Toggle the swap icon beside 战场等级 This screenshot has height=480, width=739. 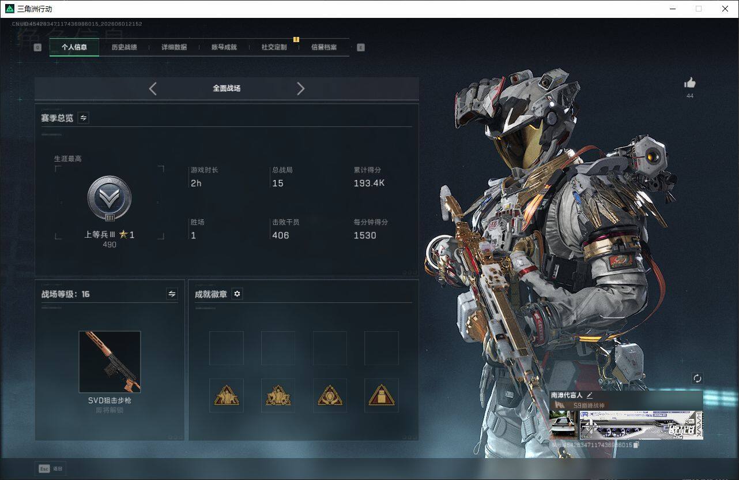click(172, 294)
